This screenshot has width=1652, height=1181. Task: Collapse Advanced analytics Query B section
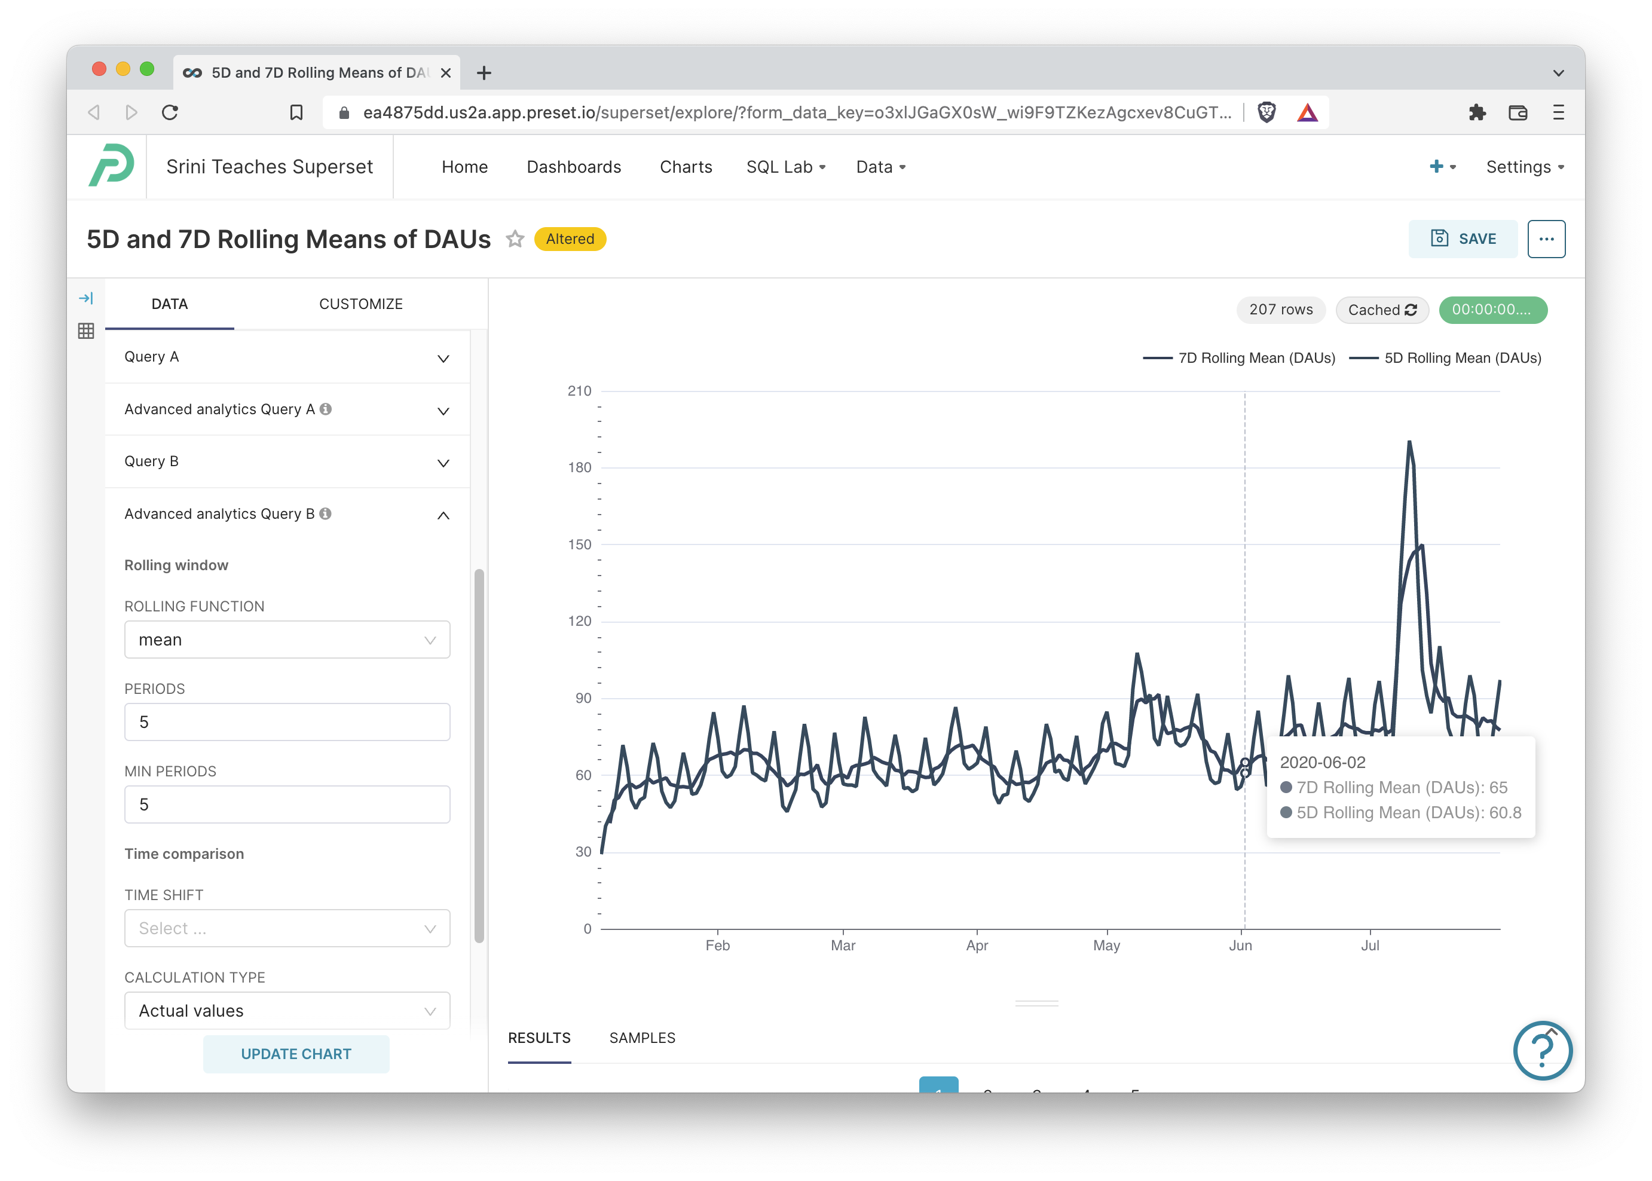coord(442,515)
